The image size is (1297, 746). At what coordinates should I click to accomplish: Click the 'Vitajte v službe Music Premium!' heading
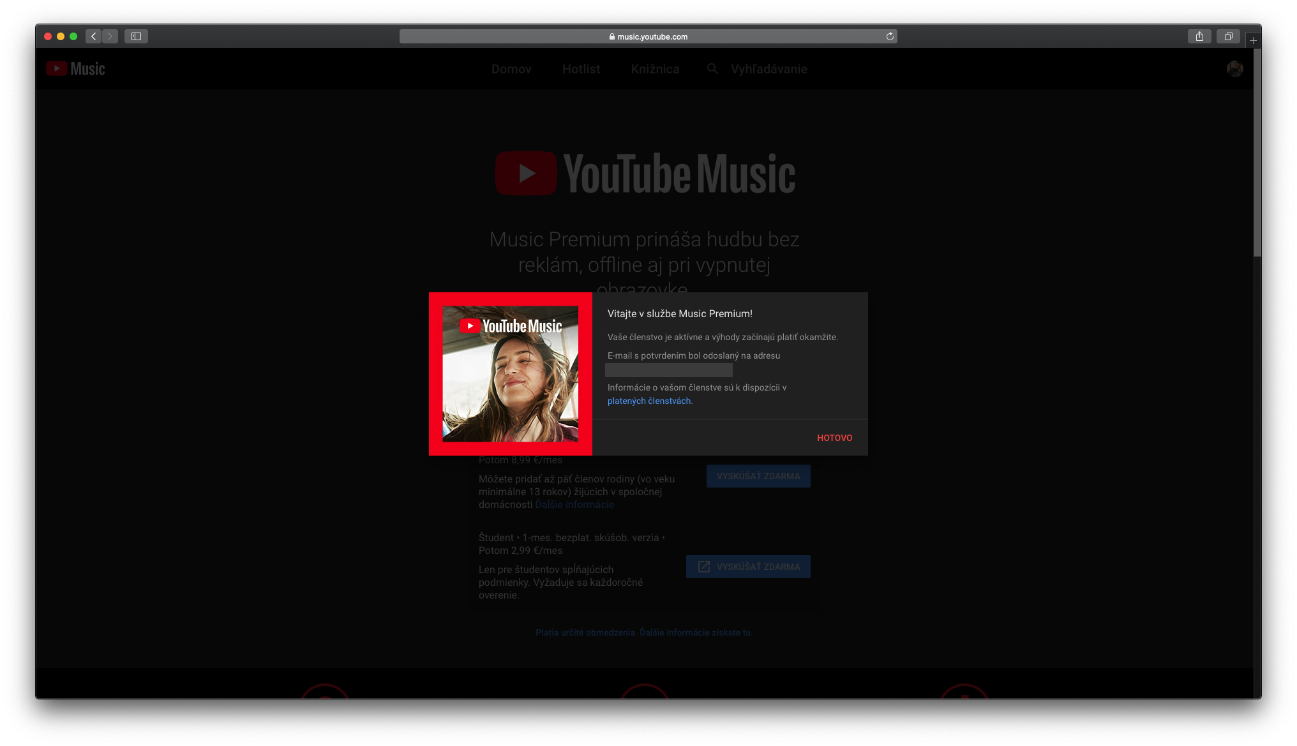tap(680, 313)
